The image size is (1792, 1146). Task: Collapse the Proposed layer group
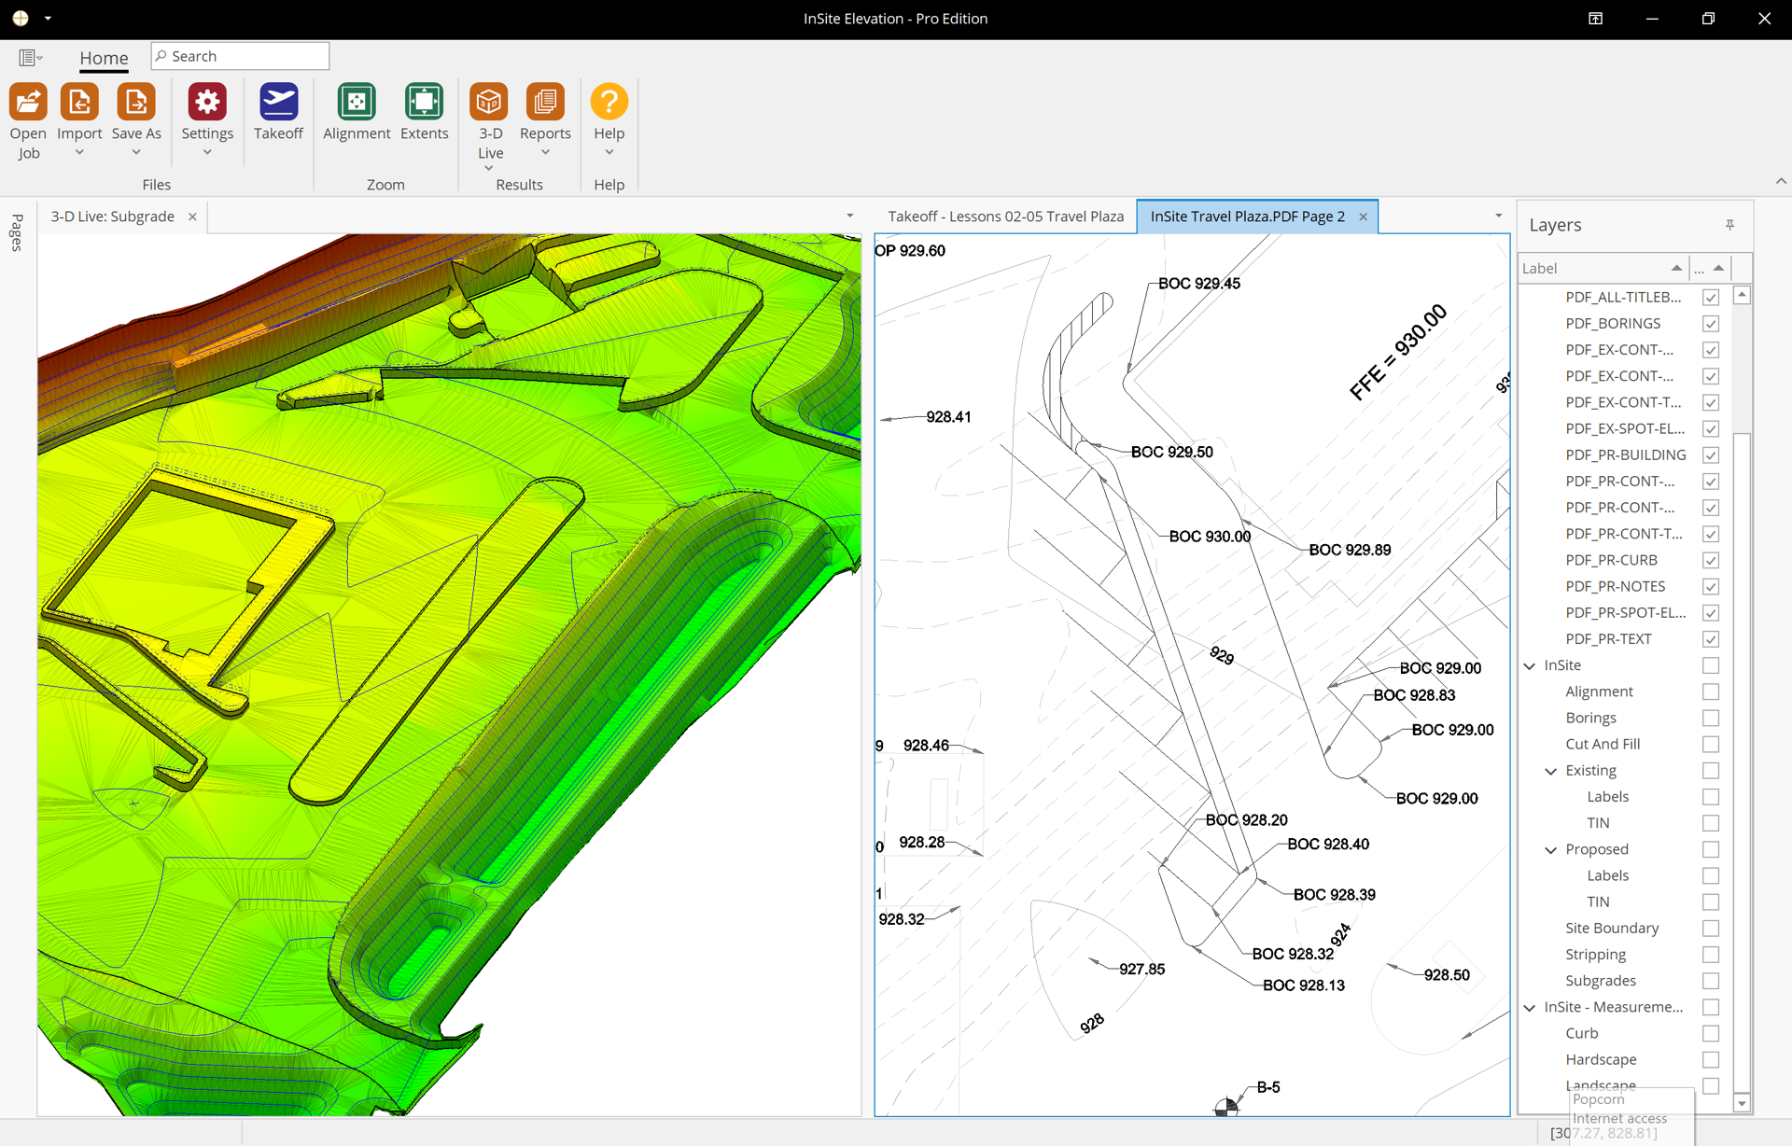[1549, 849]
